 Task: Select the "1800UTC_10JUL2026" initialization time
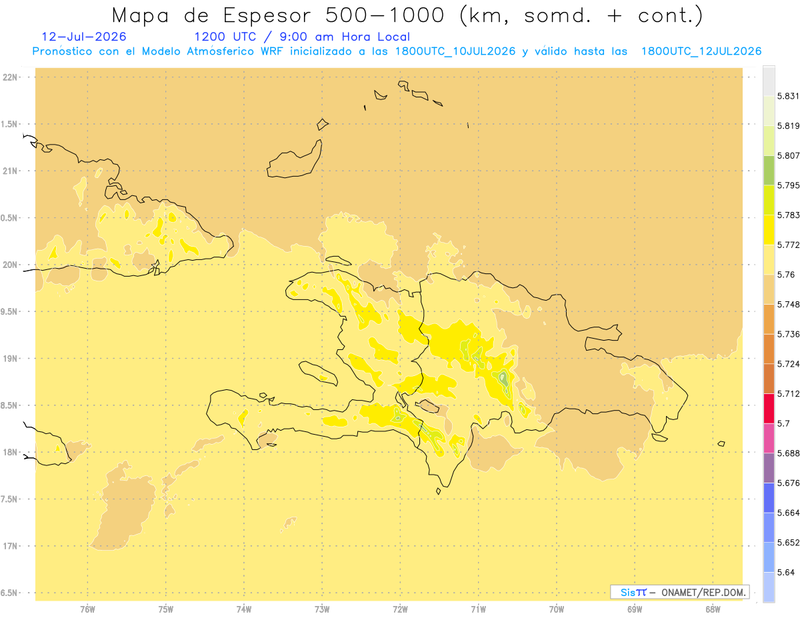[x=455, y=51]
